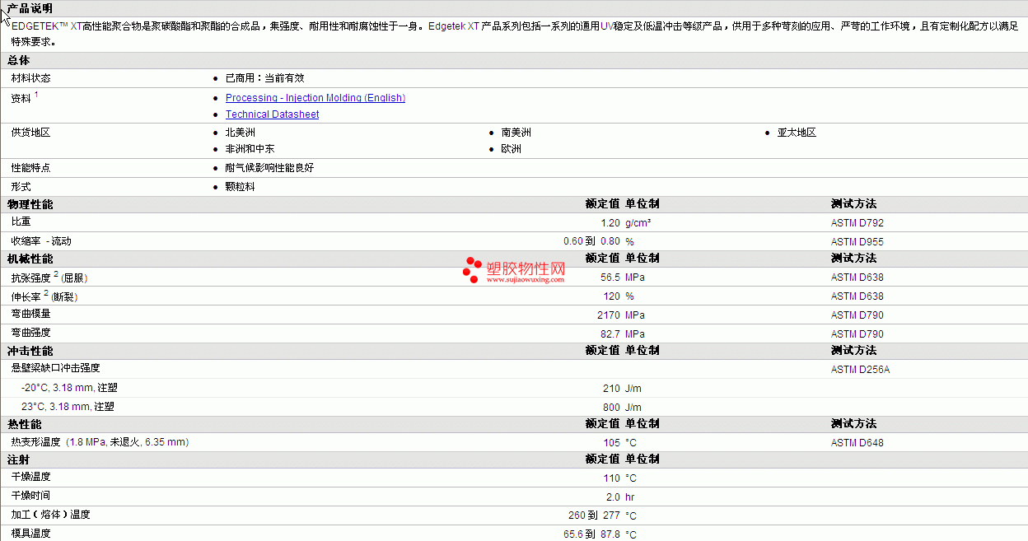The height and width of the screenshot is (541, 1028).
Task: Click the 南美洲 region entry
Action: click(x=516, y=133)
